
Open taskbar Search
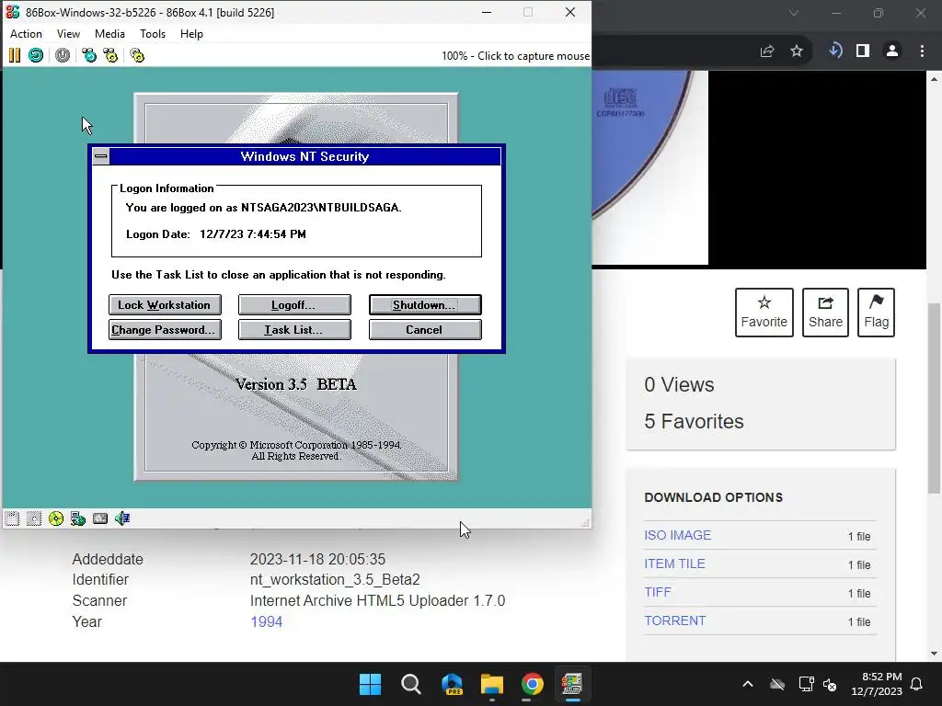[411, 684]
